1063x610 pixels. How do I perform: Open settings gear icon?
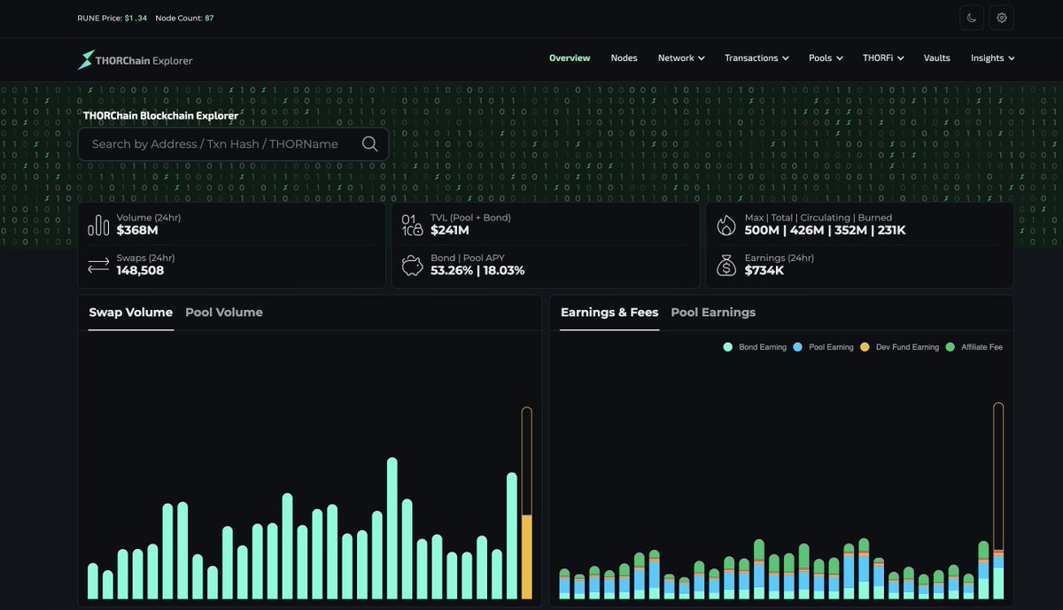(1002, 18)
